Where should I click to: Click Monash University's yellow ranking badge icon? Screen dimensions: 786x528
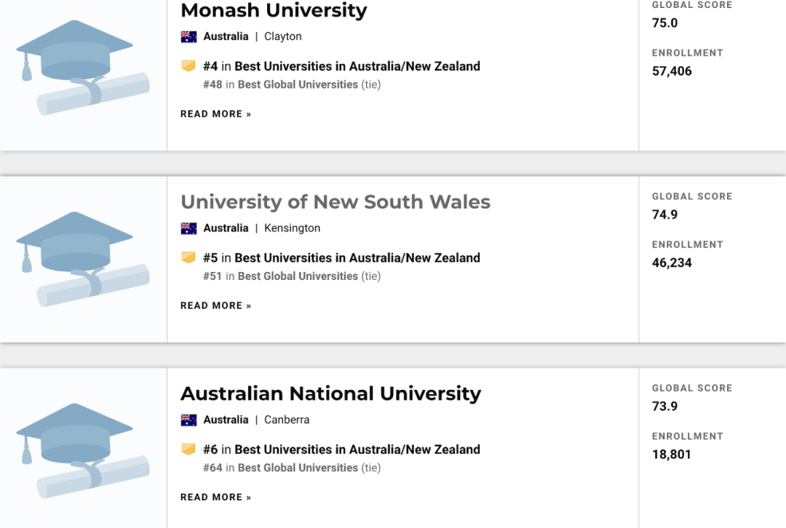188,66
